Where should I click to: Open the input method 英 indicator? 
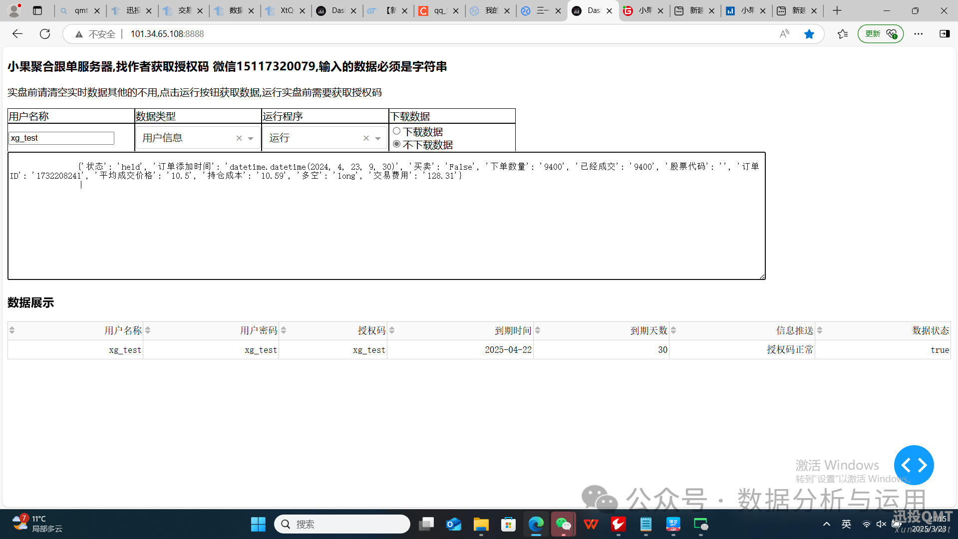[846, 524]
